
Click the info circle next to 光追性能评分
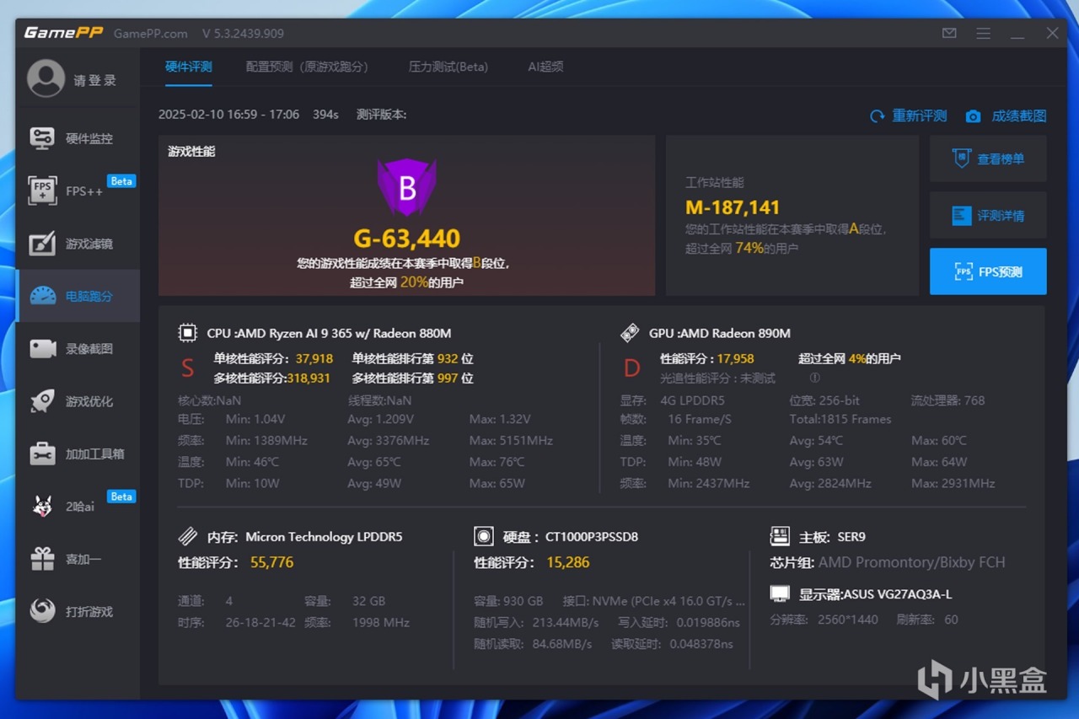click(x=814, y=378)
